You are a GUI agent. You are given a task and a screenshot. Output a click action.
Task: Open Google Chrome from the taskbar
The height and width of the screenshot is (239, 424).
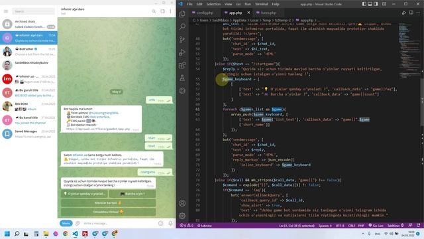coord(66,234)
